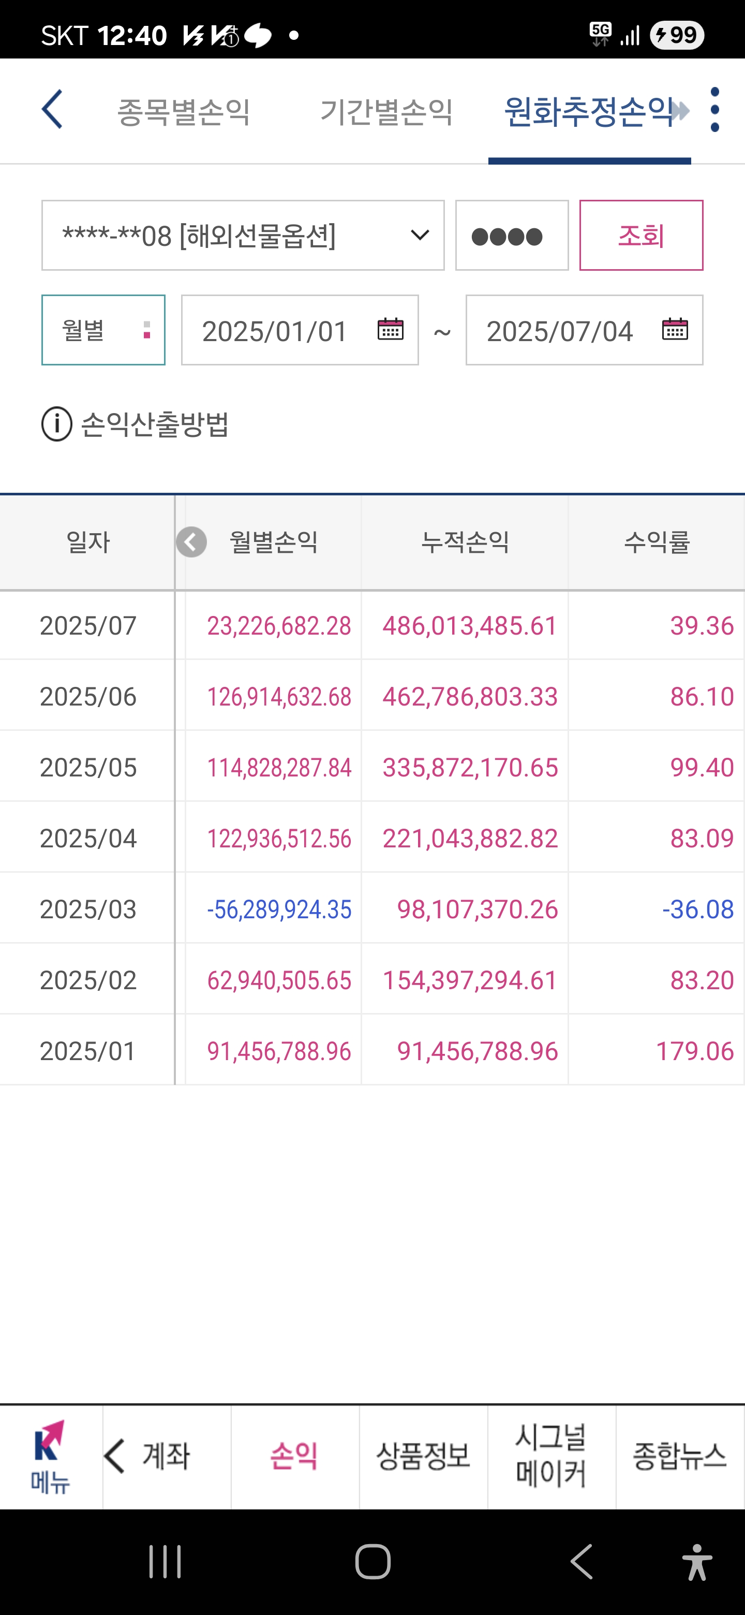Screen dimensions: 745x1615
Task: Open the K 메뉴 main menu
Action: (x=50, y=1457)
